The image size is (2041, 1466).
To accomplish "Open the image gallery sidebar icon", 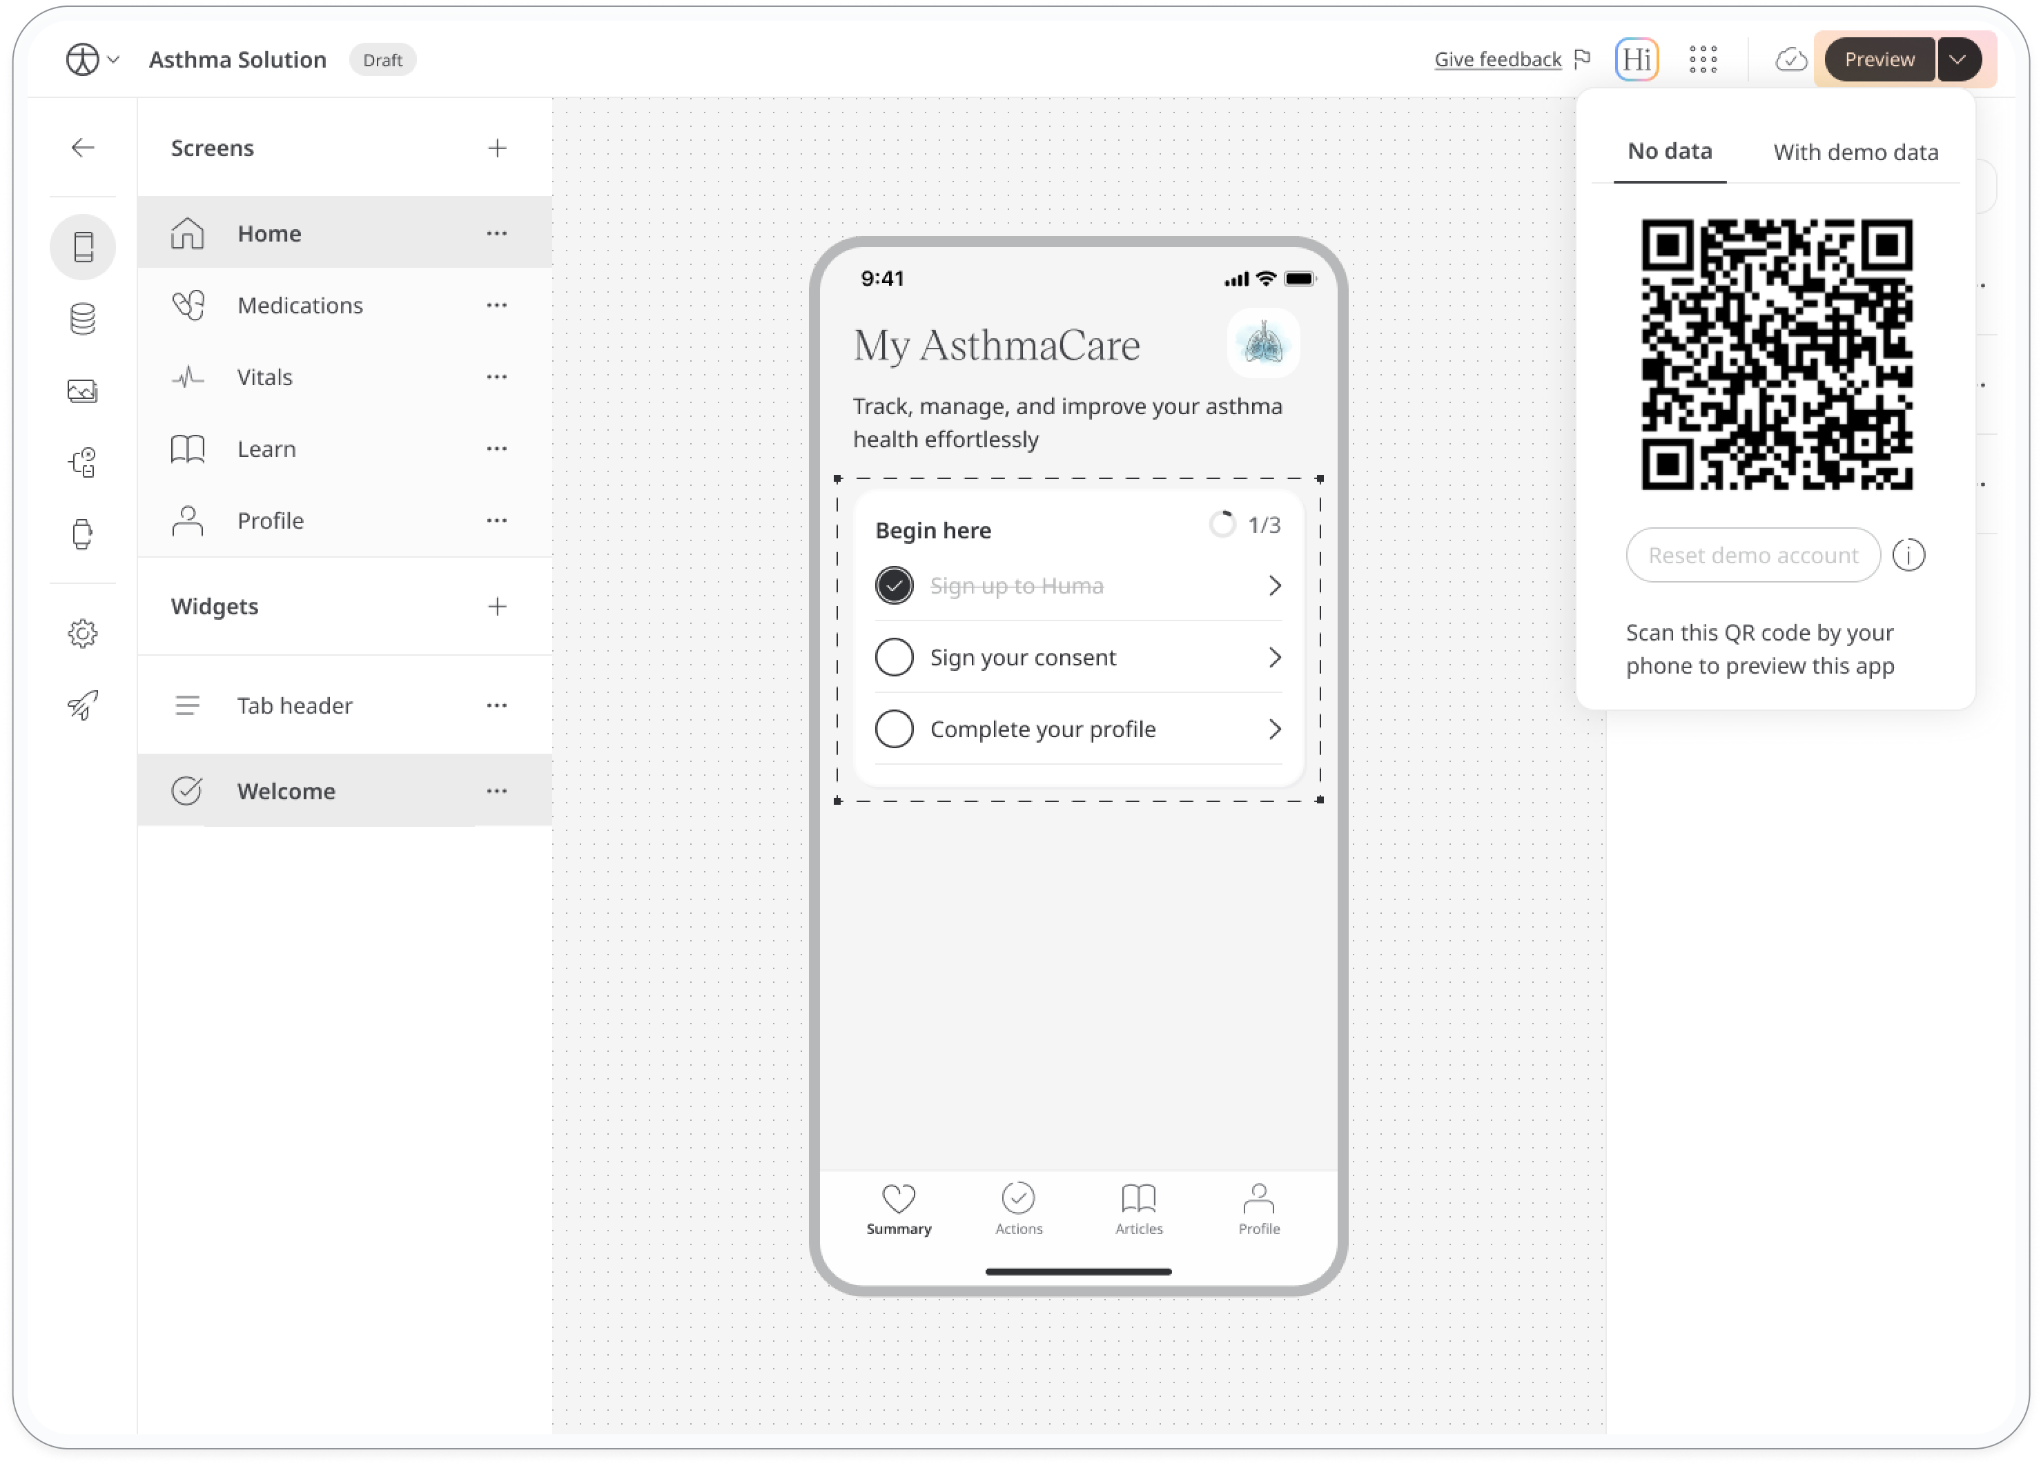I will tap(83, 391).
